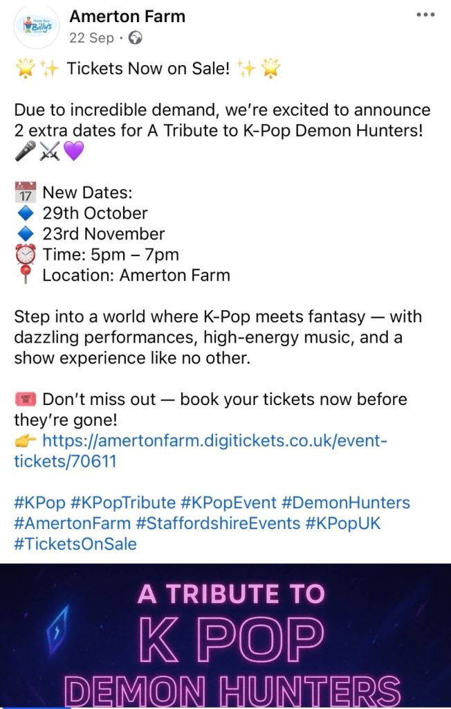Click the ticket emoji before Don't miss out
Screen dimensions: 451x709
coord(25,400)
